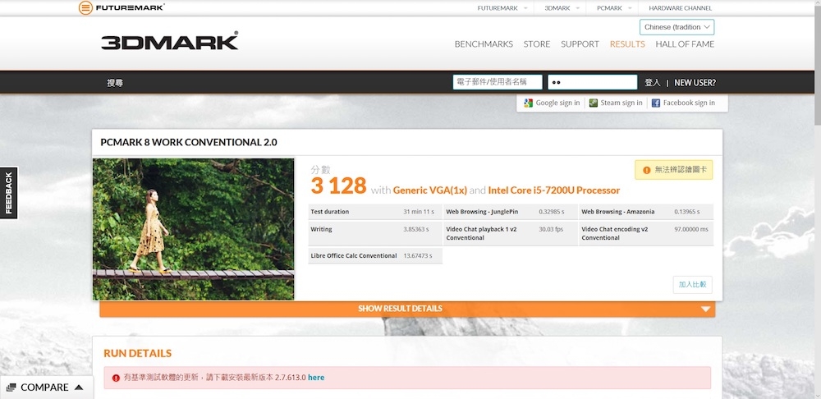Open the SUPPORT menu
Screen dimensions: 821x399
pos(580,44)
